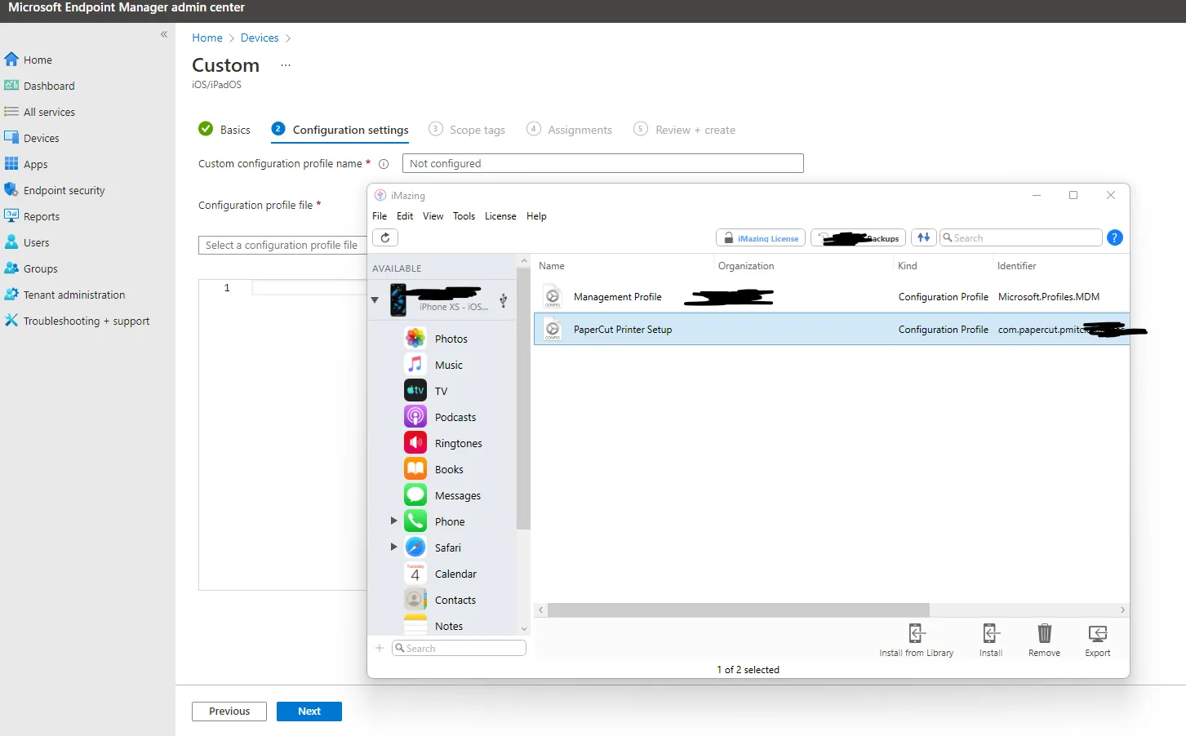1186x736 pixels.
Task: Open Groups in the sidebar
Action: pos(32,268)
